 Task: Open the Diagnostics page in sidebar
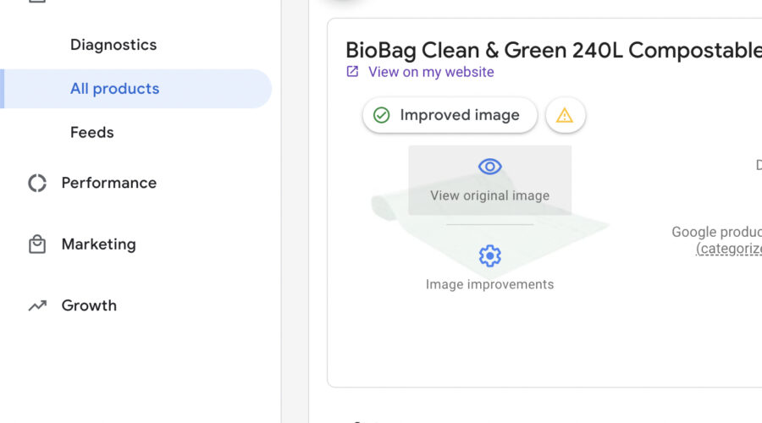(x=113, y=45)
